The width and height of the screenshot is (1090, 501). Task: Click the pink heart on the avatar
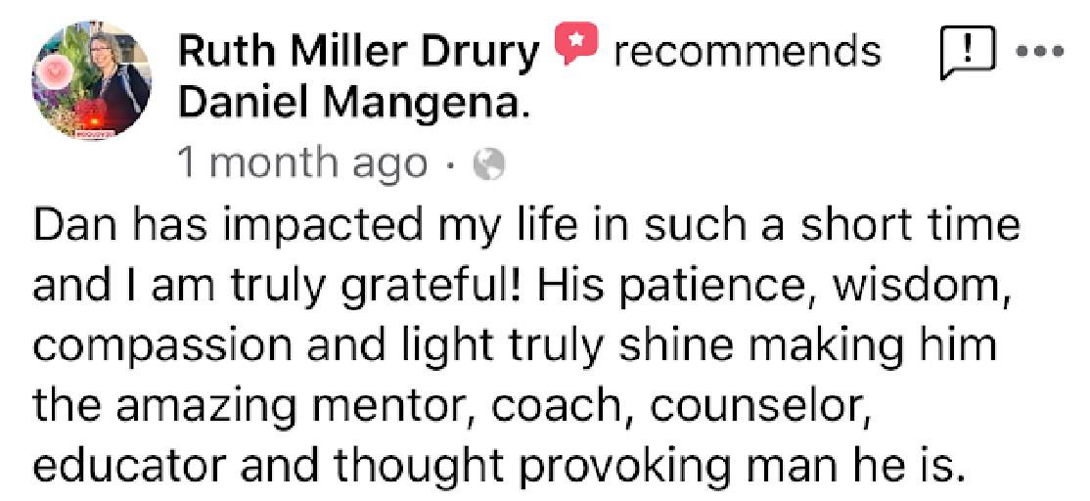[57, 70]
